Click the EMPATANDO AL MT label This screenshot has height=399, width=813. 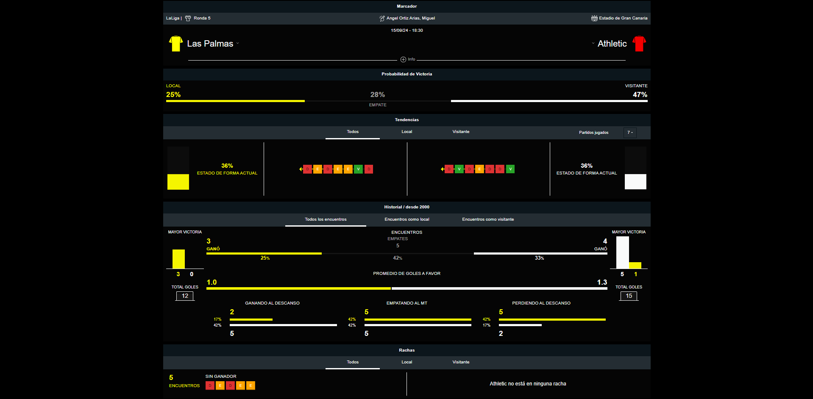407,303
